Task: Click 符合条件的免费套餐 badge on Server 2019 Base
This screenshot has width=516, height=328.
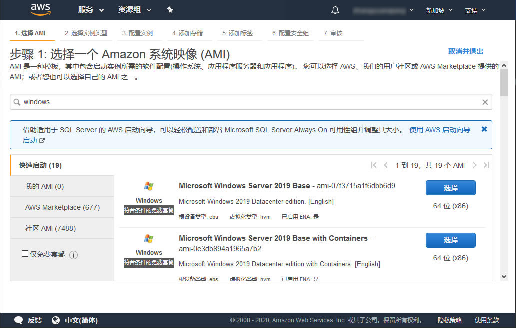Action: coord(148,210)
